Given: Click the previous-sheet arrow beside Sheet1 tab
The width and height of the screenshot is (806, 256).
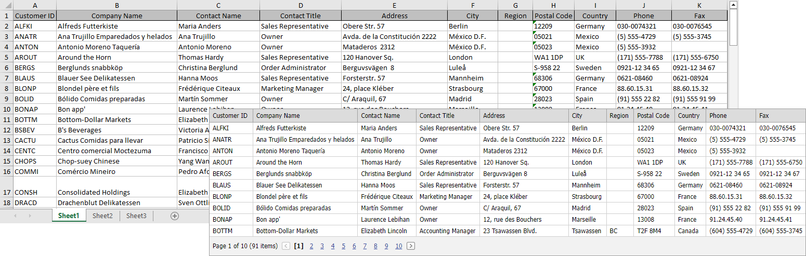Looking at the screenshot, I should pos(15,216).
